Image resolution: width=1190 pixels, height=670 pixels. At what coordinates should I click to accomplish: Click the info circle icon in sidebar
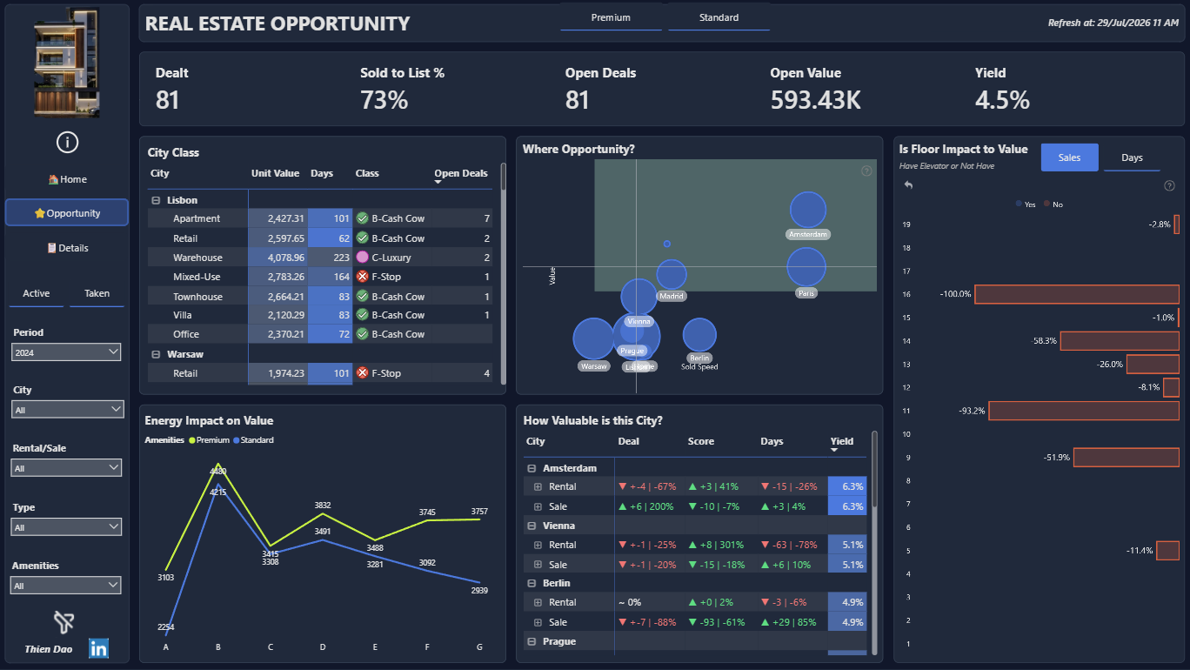pyautogui.click(x=67, y=142)
